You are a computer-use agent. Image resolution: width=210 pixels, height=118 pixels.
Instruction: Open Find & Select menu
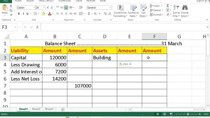tap(185, 11)
